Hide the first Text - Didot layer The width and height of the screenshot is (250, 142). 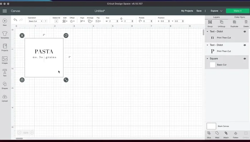pyautogui.click(x=245, y=31)
